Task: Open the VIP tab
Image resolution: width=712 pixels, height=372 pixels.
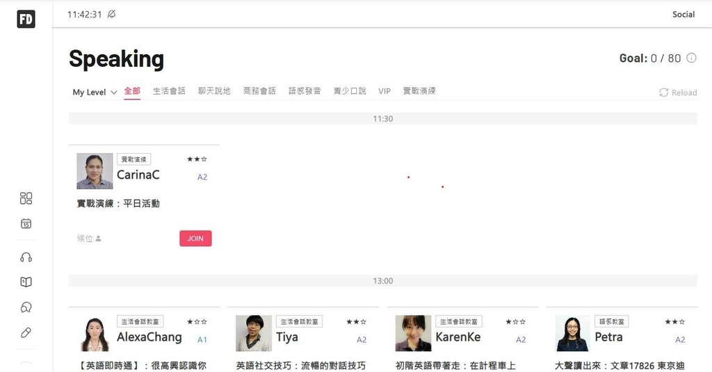Action: point(384,91)
